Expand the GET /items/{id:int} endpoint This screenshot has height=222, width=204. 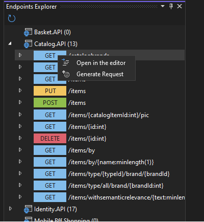[x=20, y=126]
